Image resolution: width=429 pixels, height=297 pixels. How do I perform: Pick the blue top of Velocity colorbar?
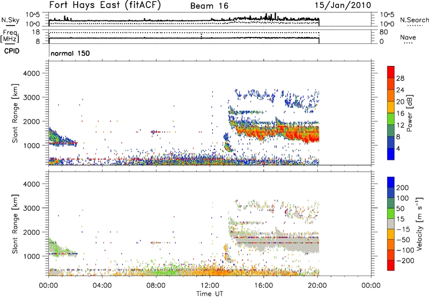coord(391,182)
